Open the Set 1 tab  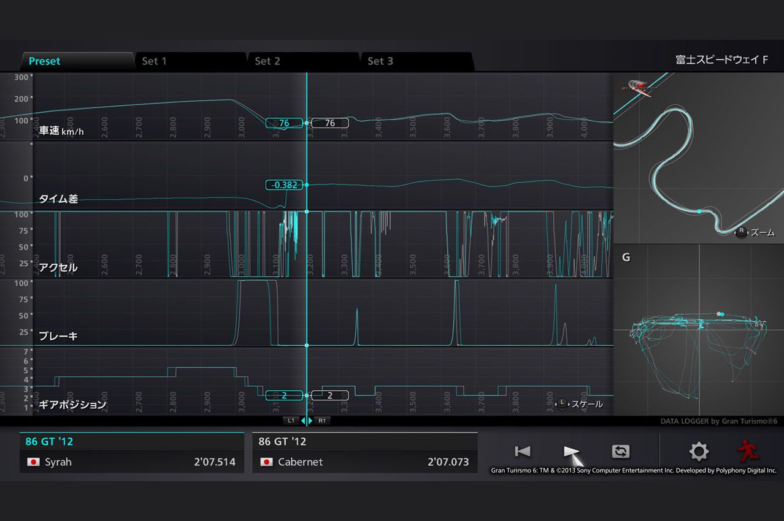(x=154, y=61)
